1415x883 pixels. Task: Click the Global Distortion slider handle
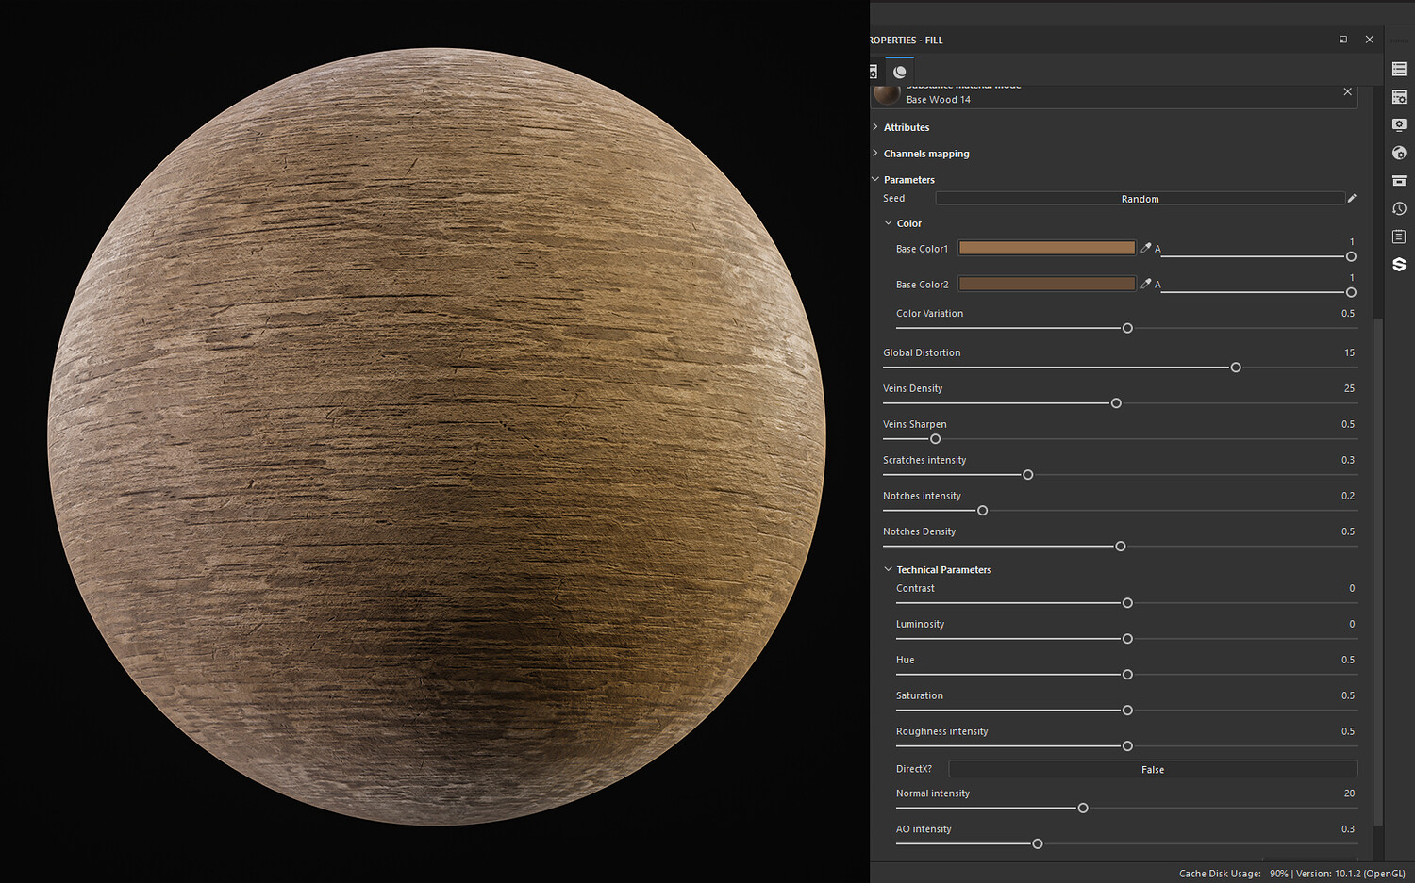(1236, 368)
